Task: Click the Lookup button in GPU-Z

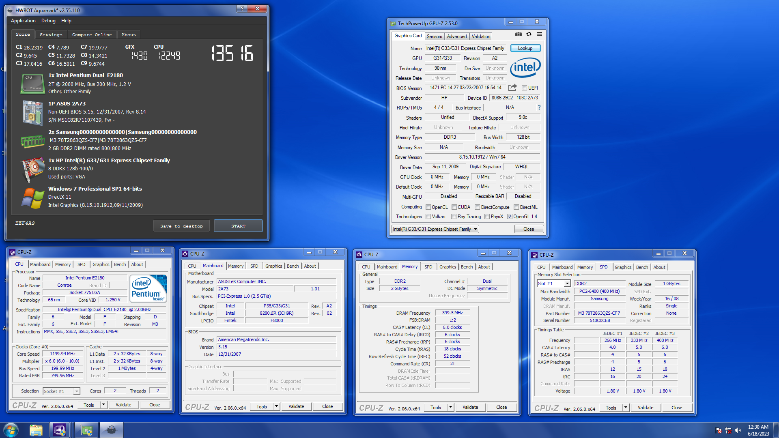Action: [x=525, y=48]
